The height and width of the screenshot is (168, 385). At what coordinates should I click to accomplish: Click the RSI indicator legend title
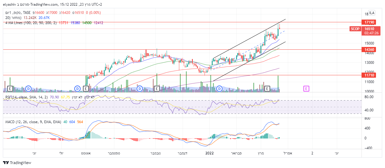click(x=27, y=97)
